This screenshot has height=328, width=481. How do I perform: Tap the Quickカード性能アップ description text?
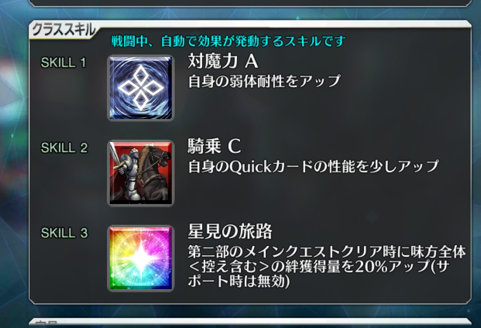click(x=313, y=166)
